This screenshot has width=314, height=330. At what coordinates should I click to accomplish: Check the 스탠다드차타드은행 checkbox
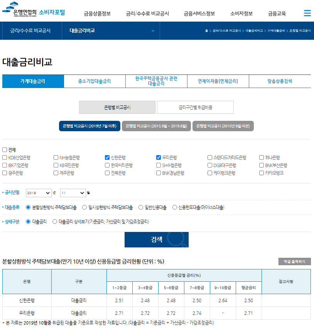(x=210, y=157)
